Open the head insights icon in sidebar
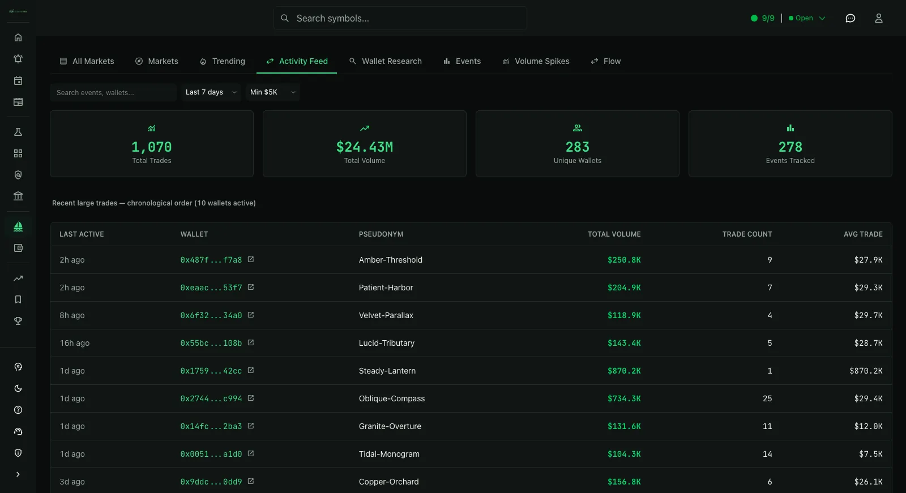 [18, 367]
